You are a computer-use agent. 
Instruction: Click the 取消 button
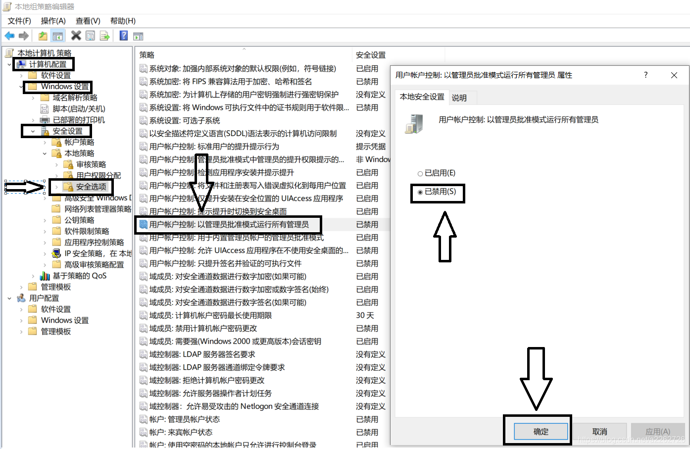point(599,431)
